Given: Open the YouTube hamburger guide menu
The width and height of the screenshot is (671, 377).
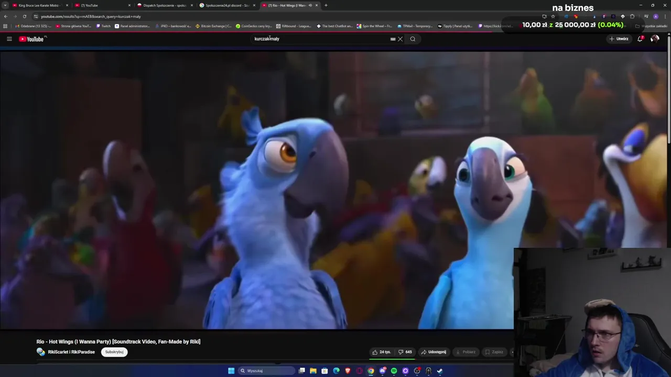Looking at the screenshot, I should [9, 39].
